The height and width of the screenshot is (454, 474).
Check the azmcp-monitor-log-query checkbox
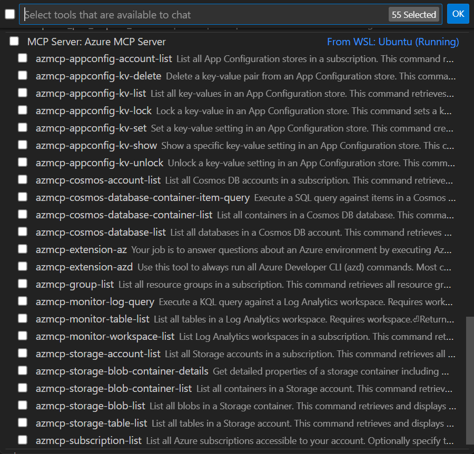(x=23, y=301)
